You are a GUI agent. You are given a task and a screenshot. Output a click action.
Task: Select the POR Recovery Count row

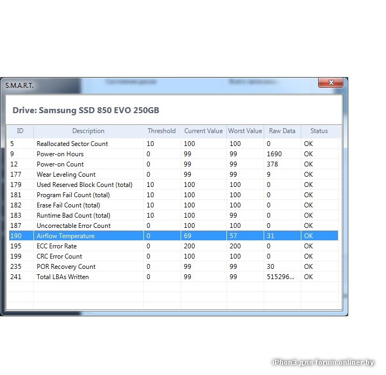(x=173, y=267)
